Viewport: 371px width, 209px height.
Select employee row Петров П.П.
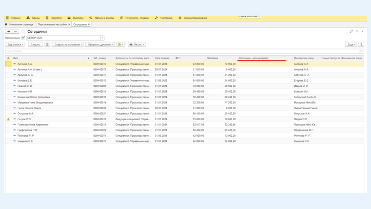point(24,119)
